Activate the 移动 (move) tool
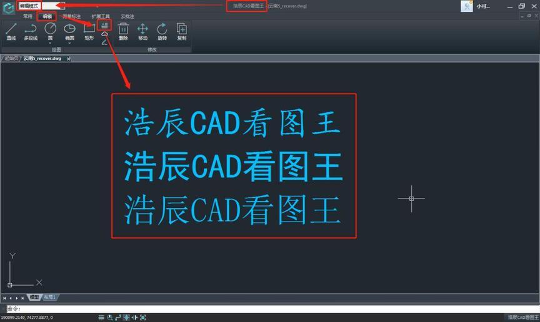Image resolution: width=540 pixels, height=322 pixels. [x=142, y=32]
